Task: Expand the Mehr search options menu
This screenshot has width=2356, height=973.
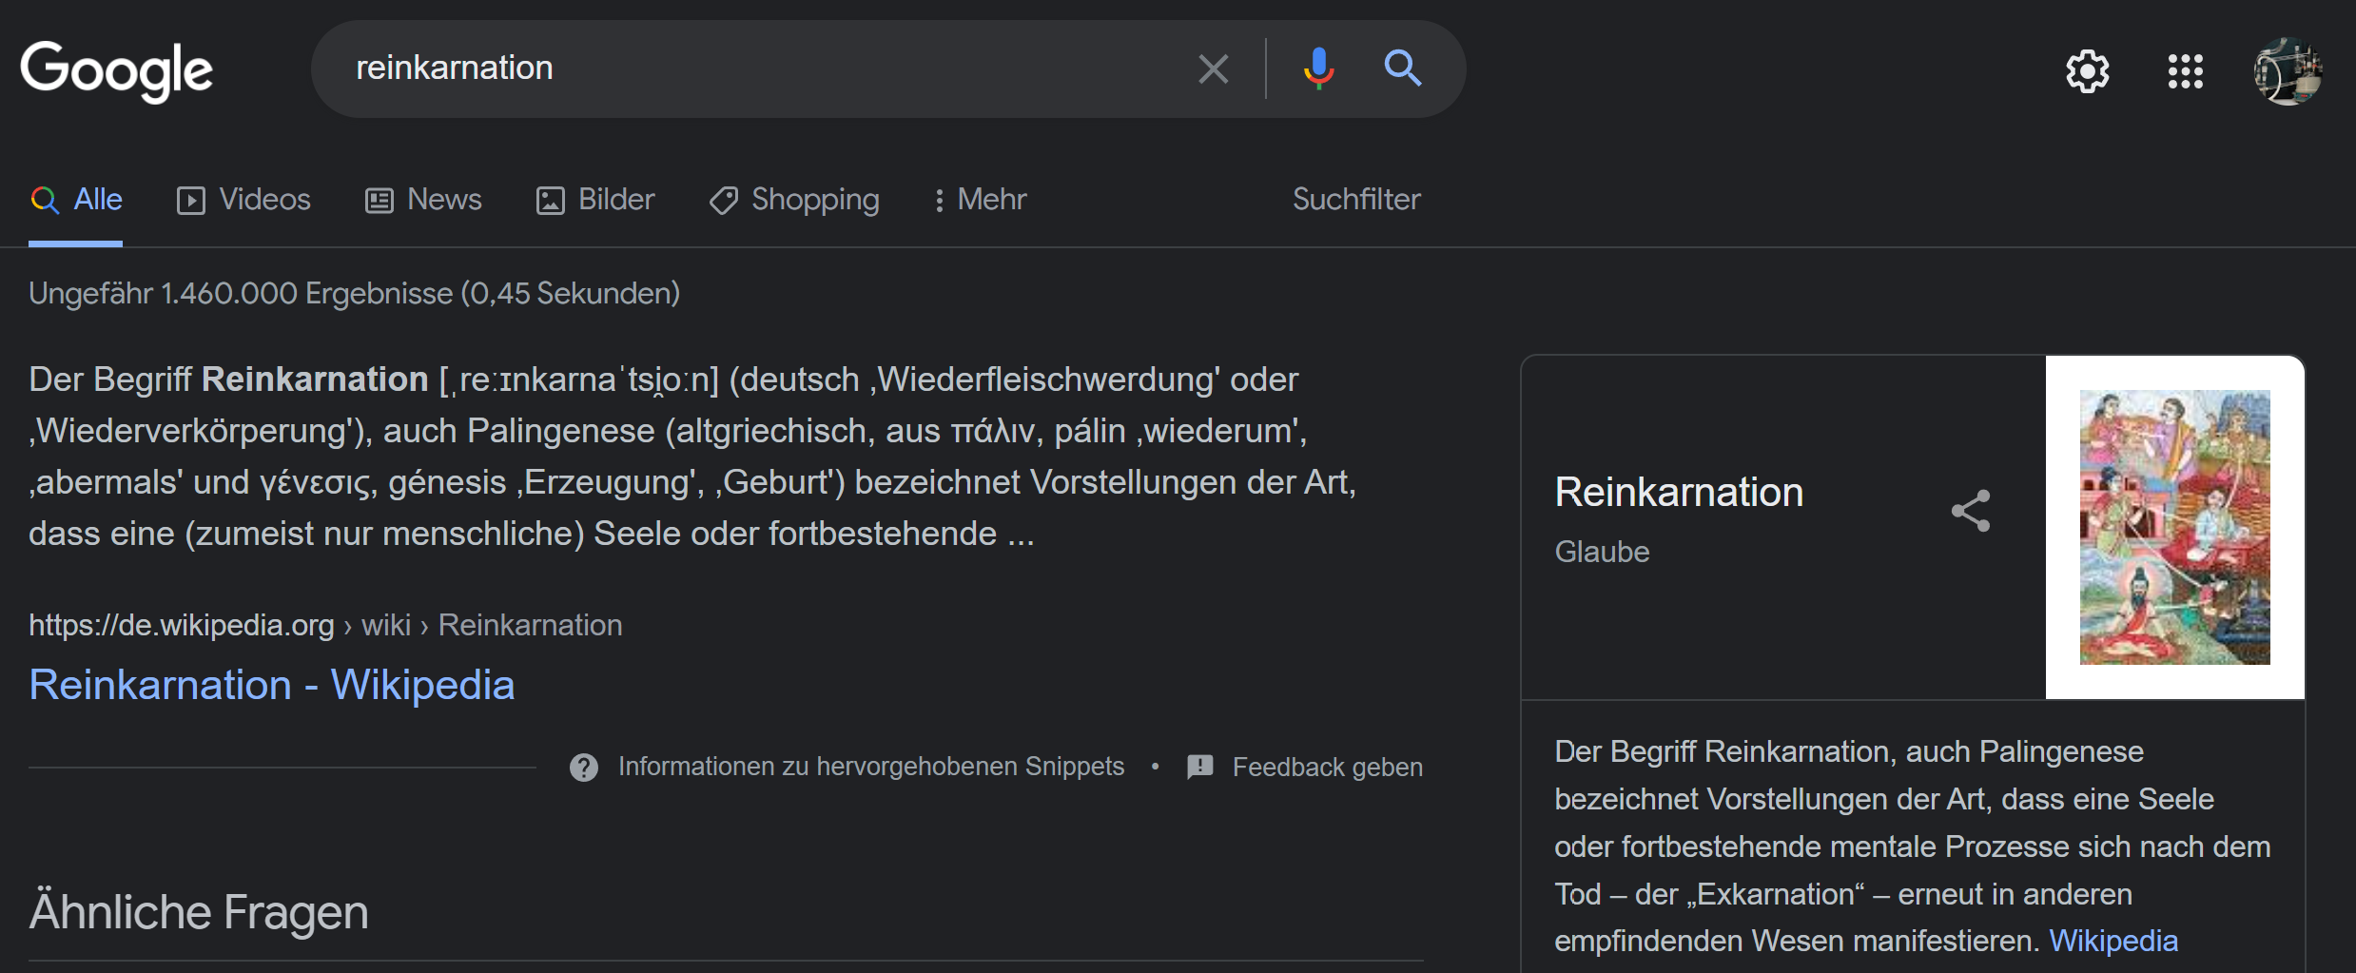Action: pyautogui.click(x=981, y=200)
